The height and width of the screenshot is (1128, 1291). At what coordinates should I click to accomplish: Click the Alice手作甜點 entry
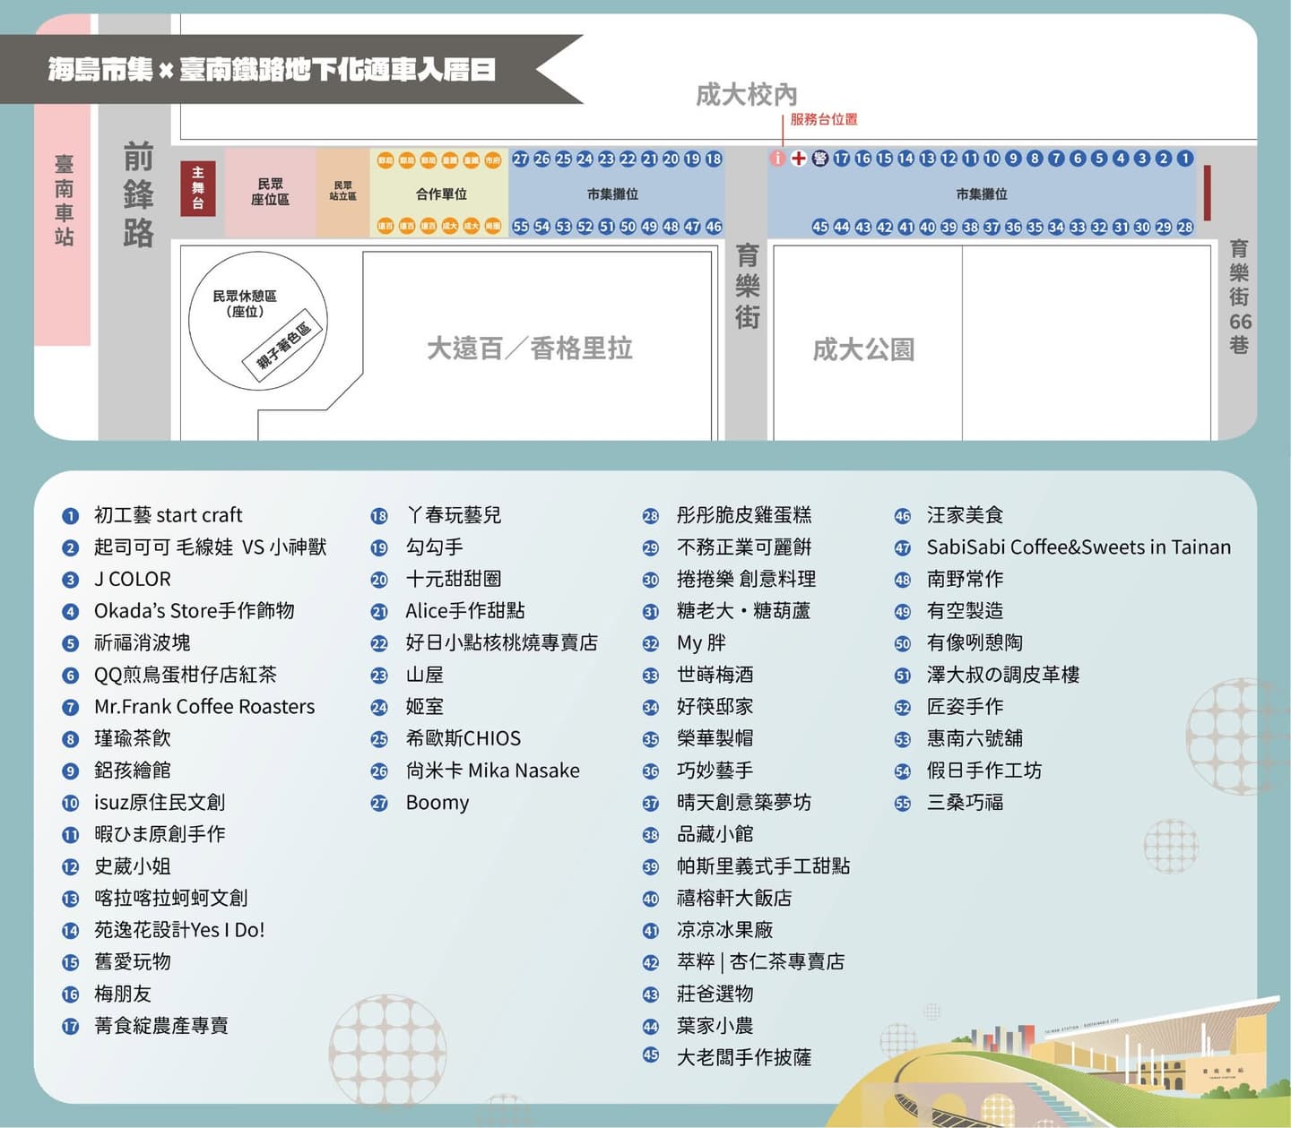(x=465, y=611)
